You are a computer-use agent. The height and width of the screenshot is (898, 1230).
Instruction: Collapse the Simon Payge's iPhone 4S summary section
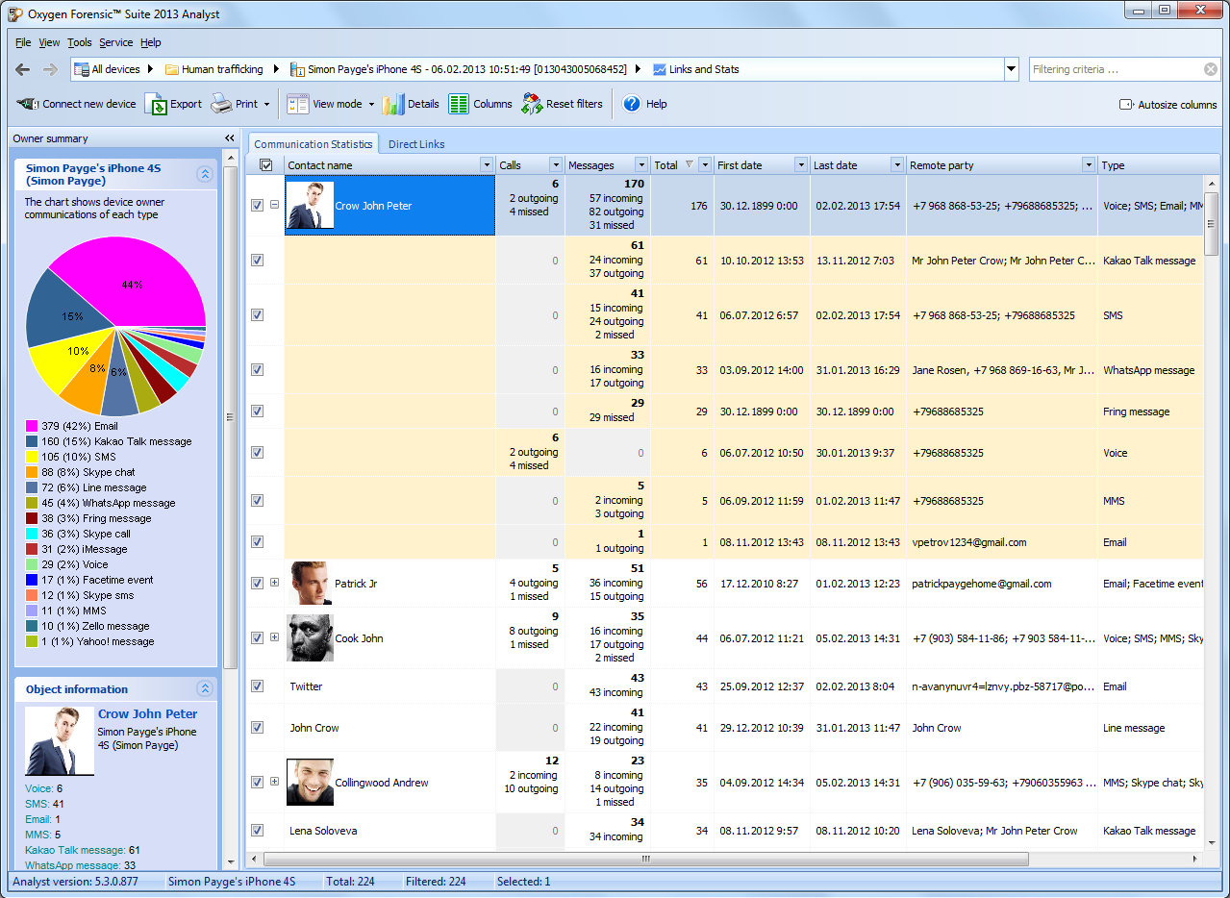(205, 174)
